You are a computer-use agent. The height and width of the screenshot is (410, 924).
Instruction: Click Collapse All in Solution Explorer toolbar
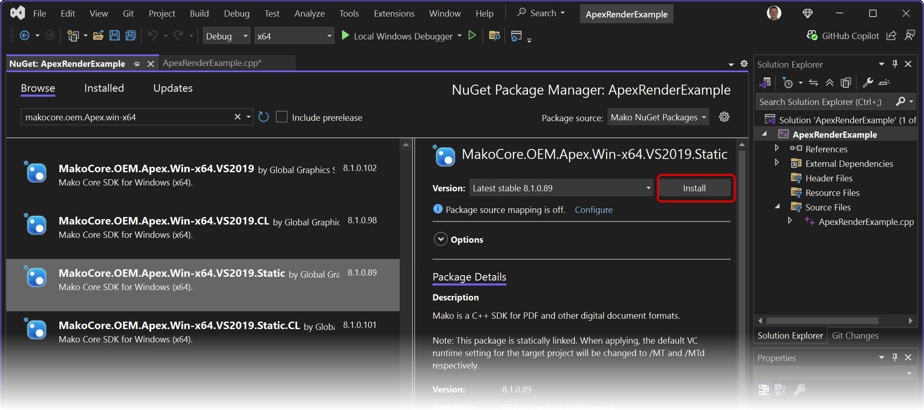click(x=829, y=83)
